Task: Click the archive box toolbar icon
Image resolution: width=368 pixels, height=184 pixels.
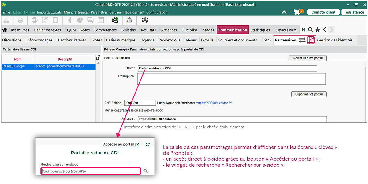Action: coord(100,20)
